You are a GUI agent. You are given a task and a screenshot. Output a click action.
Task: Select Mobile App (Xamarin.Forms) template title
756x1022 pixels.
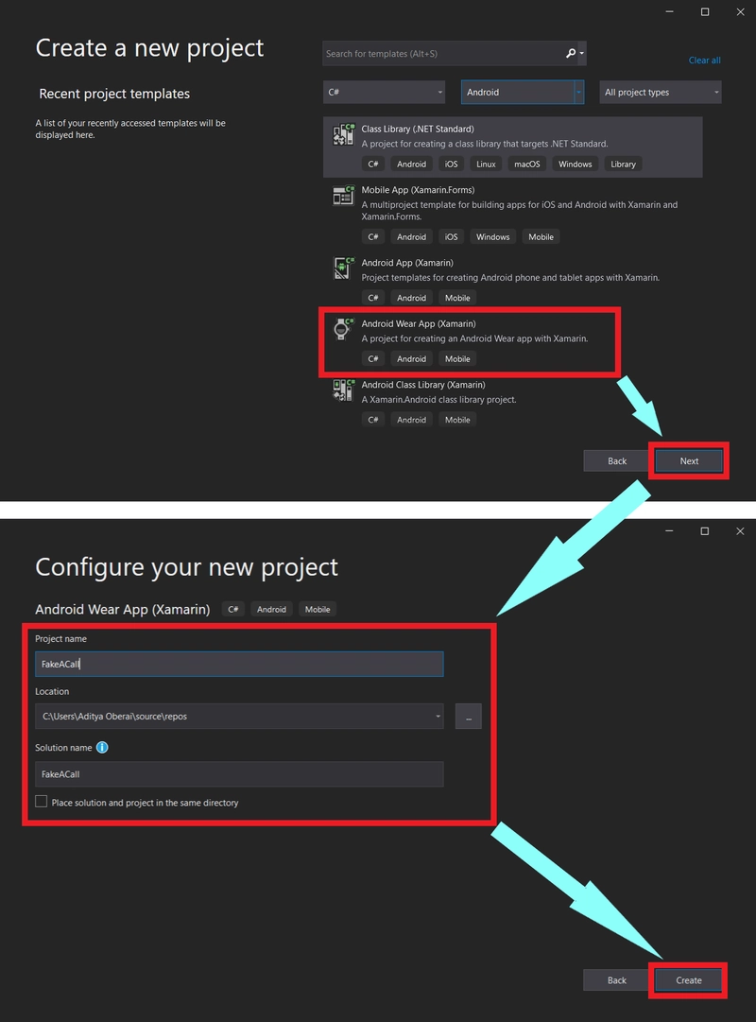point(418,190)
